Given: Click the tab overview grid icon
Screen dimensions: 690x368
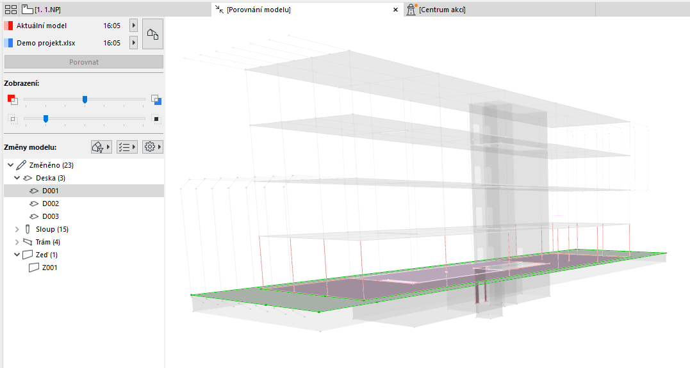Looking at the screenshot, I should pyautogui.click(x=10, y=9).
